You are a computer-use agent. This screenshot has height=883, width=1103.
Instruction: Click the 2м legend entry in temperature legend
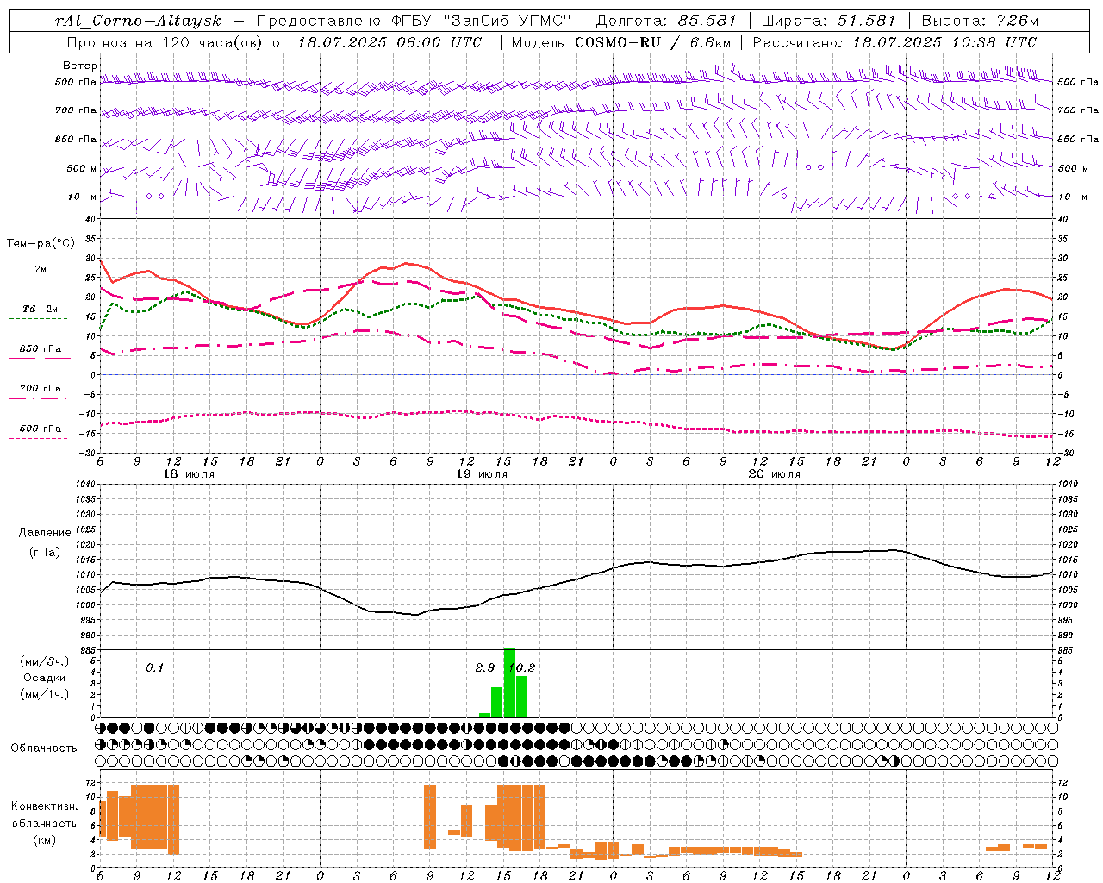click(x=41, y=270)
